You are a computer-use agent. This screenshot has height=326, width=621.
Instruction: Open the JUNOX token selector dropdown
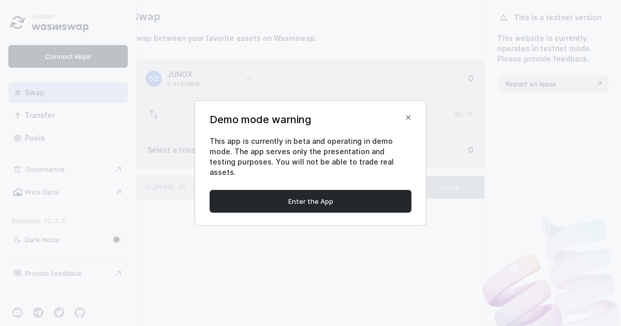tap(248, 79)
